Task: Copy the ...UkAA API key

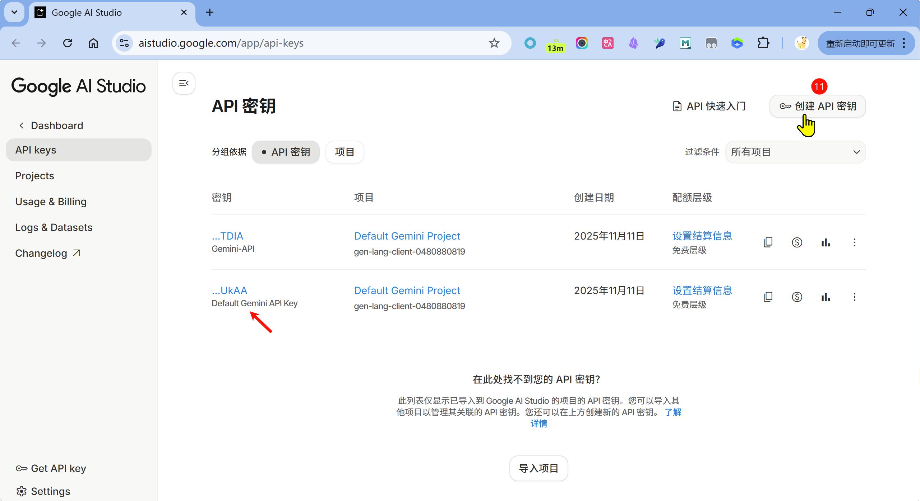Action: click(768, 297)
